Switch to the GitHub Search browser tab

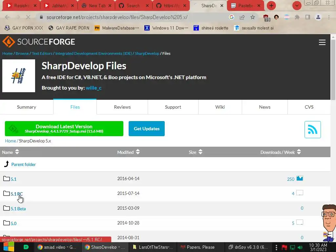tap(133, 6)
